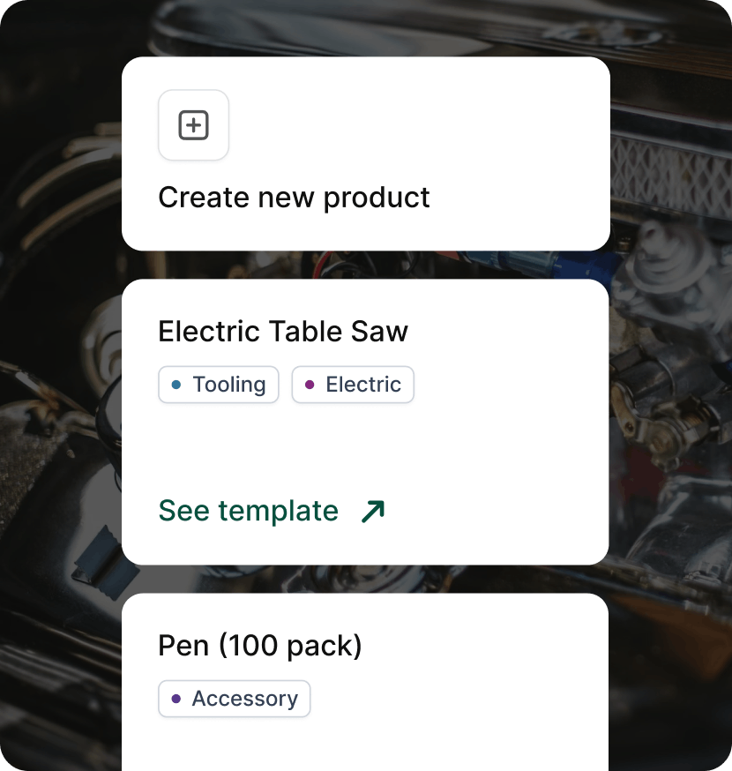Select the Electric tag
The height and width of the screenshot is (771, 732).
[353, 385]
